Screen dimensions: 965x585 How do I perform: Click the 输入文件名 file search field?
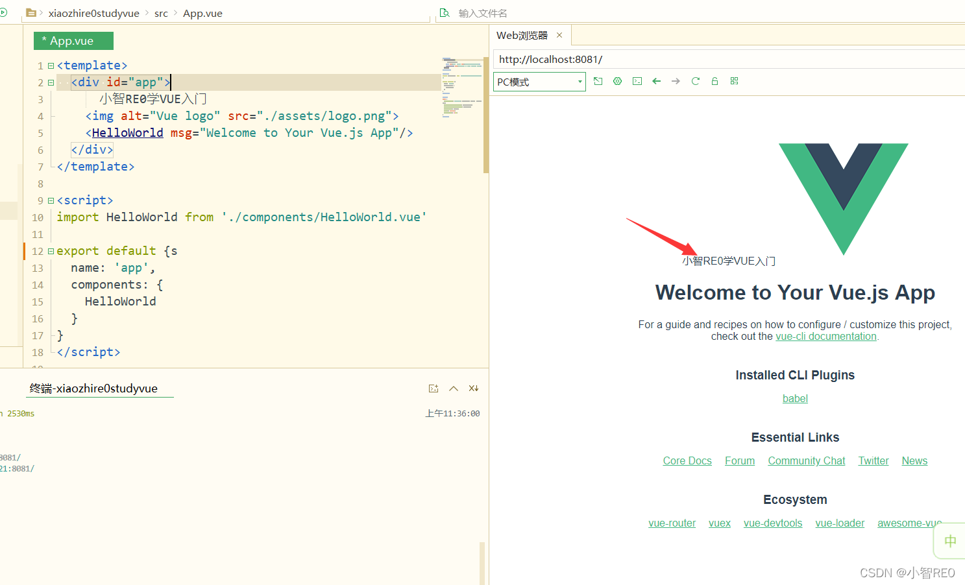(x=483, y=13)
